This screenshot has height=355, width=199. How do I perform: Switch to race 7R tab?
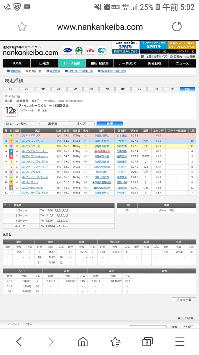click(107, 89)
